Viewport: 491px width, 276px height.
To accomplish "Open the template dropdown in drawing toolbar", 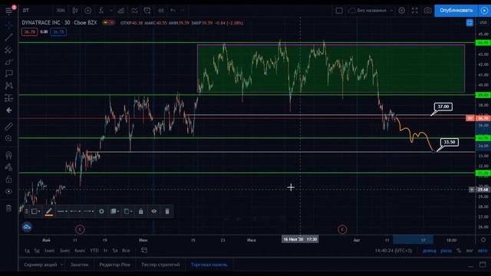I will pyautogui.click(x=36, y=212).
